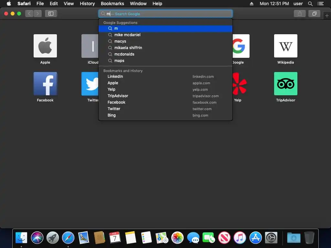Viewport: 331px width, 248px height.
Task: Open System Preferences gear in Dock
Action: [x=271, y=238]
